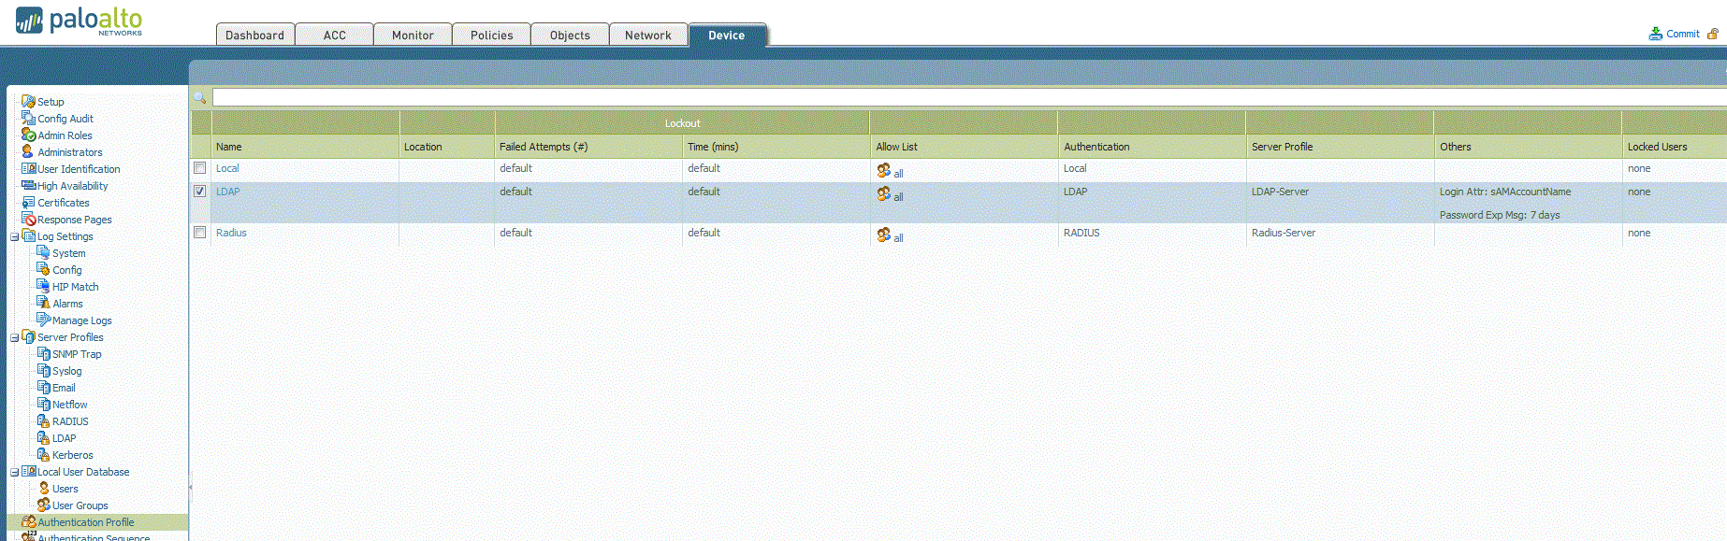The height and width of the screenshot is (541, 1727).
Task: Click the HIP Match icon
Action: pos(43,286)
